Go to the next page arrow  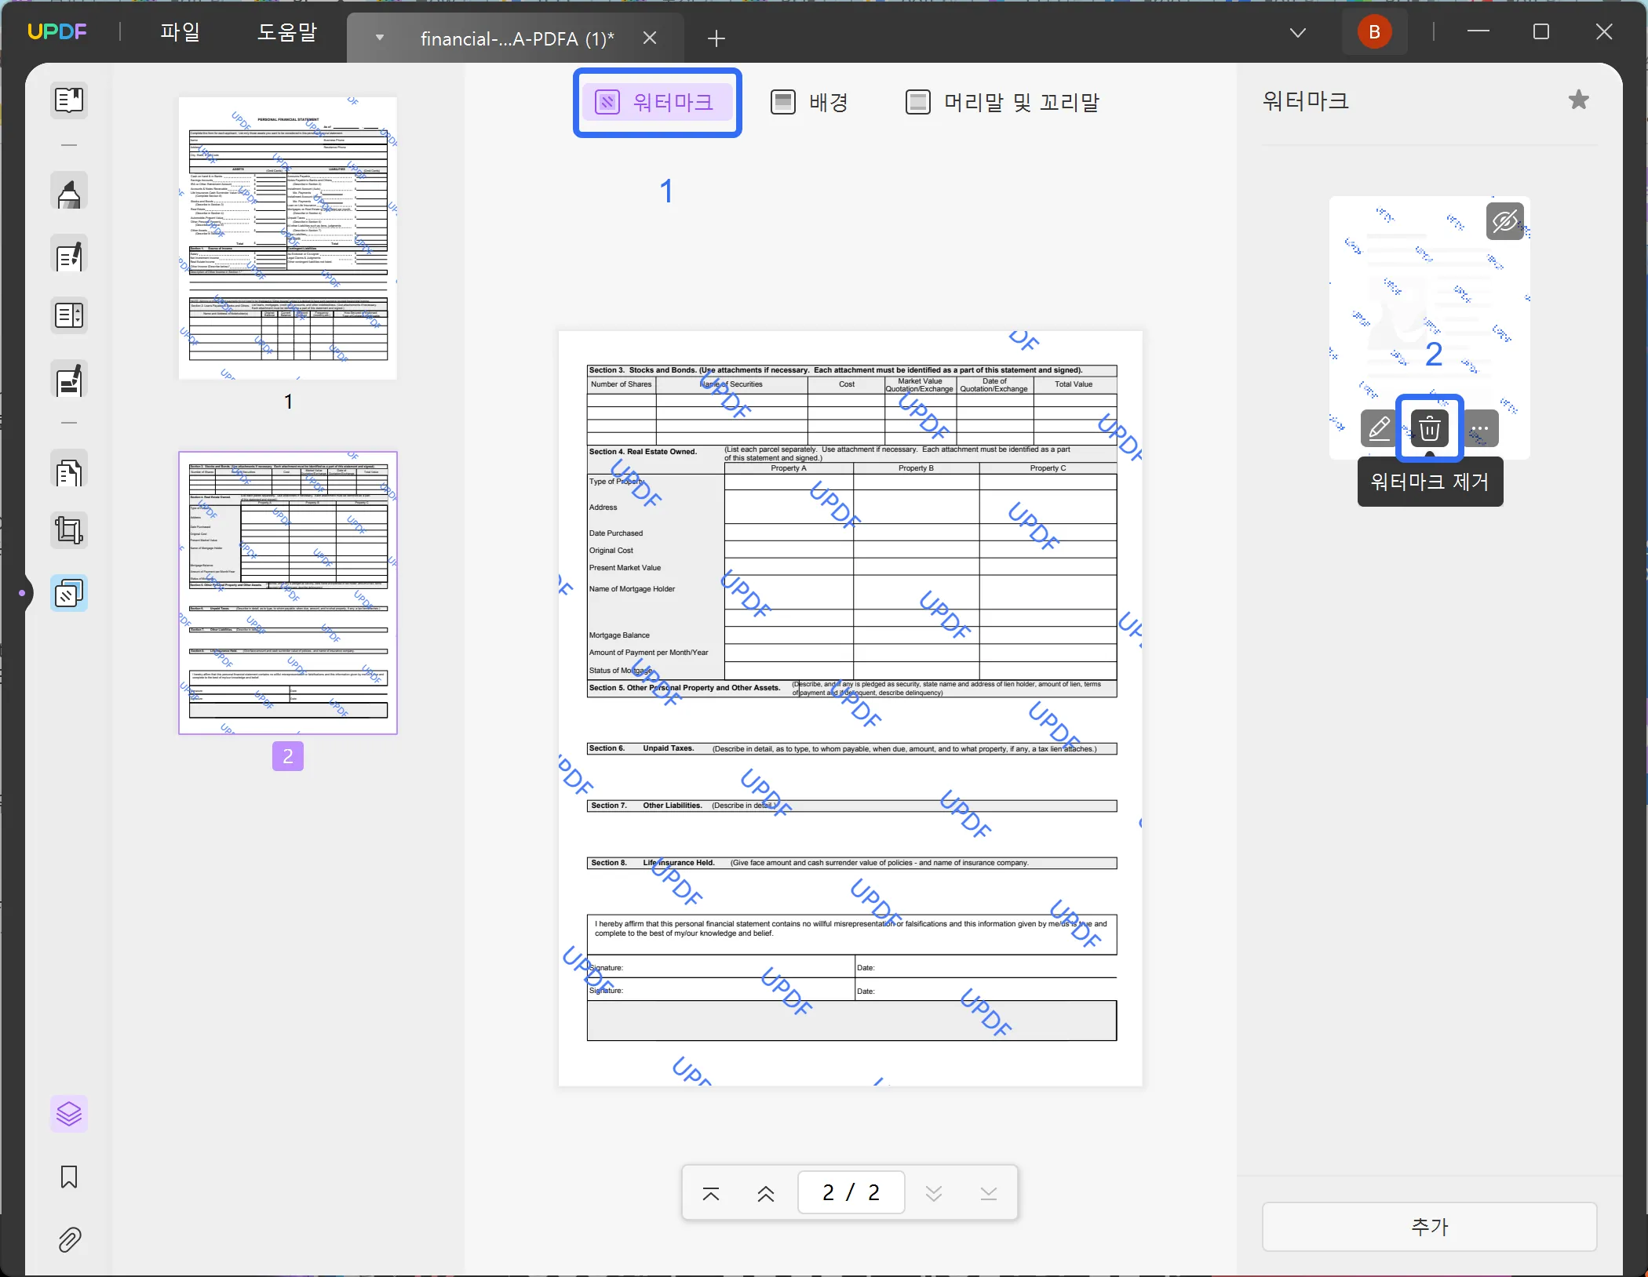pos(934,1193)
